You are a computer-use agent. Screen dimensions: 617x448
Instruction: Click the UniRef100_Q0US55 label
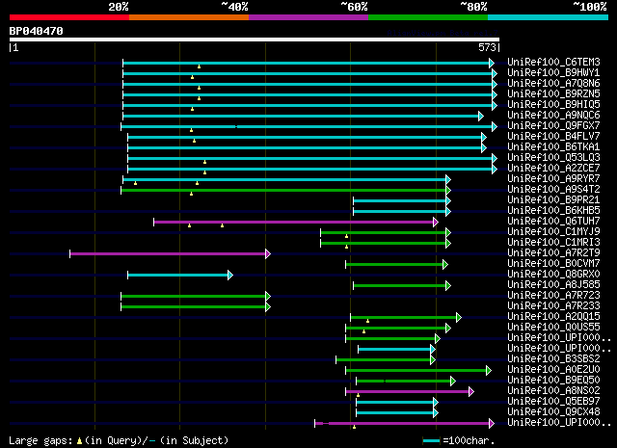point(553,328)
